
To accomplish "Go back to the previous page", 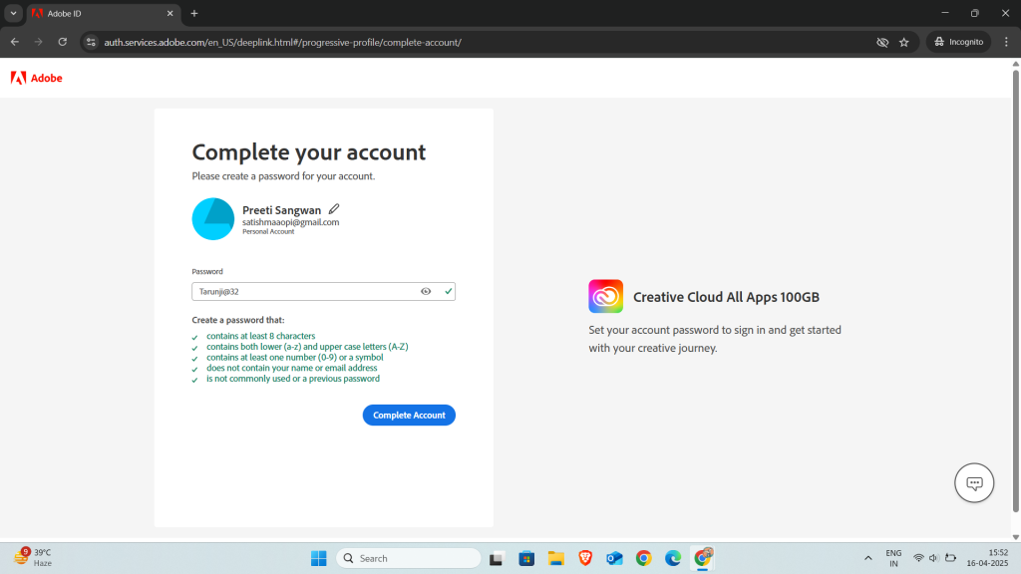I will click(x=14, y=42).
